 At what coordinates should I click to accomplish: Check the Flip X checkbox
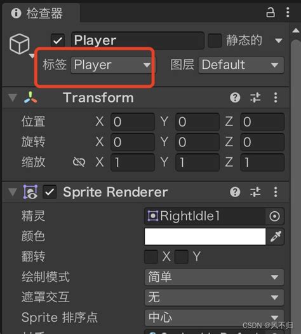point(151,256)
